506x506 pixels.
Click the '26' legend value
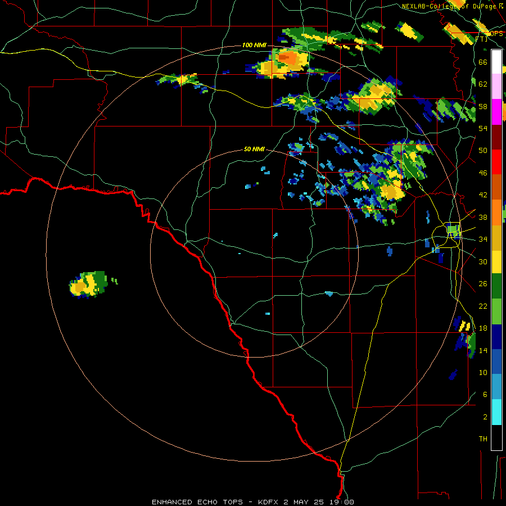tap(483, 284)
